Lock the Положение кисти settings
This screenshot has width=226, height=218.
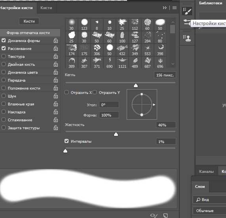click(56, 88)
